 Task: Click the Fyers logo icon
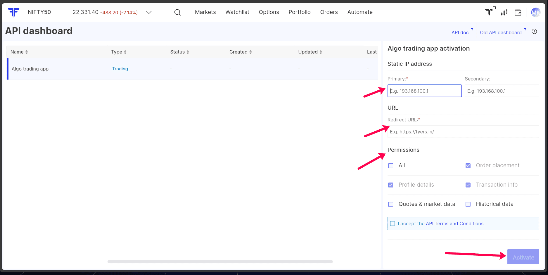coord(13,12)
